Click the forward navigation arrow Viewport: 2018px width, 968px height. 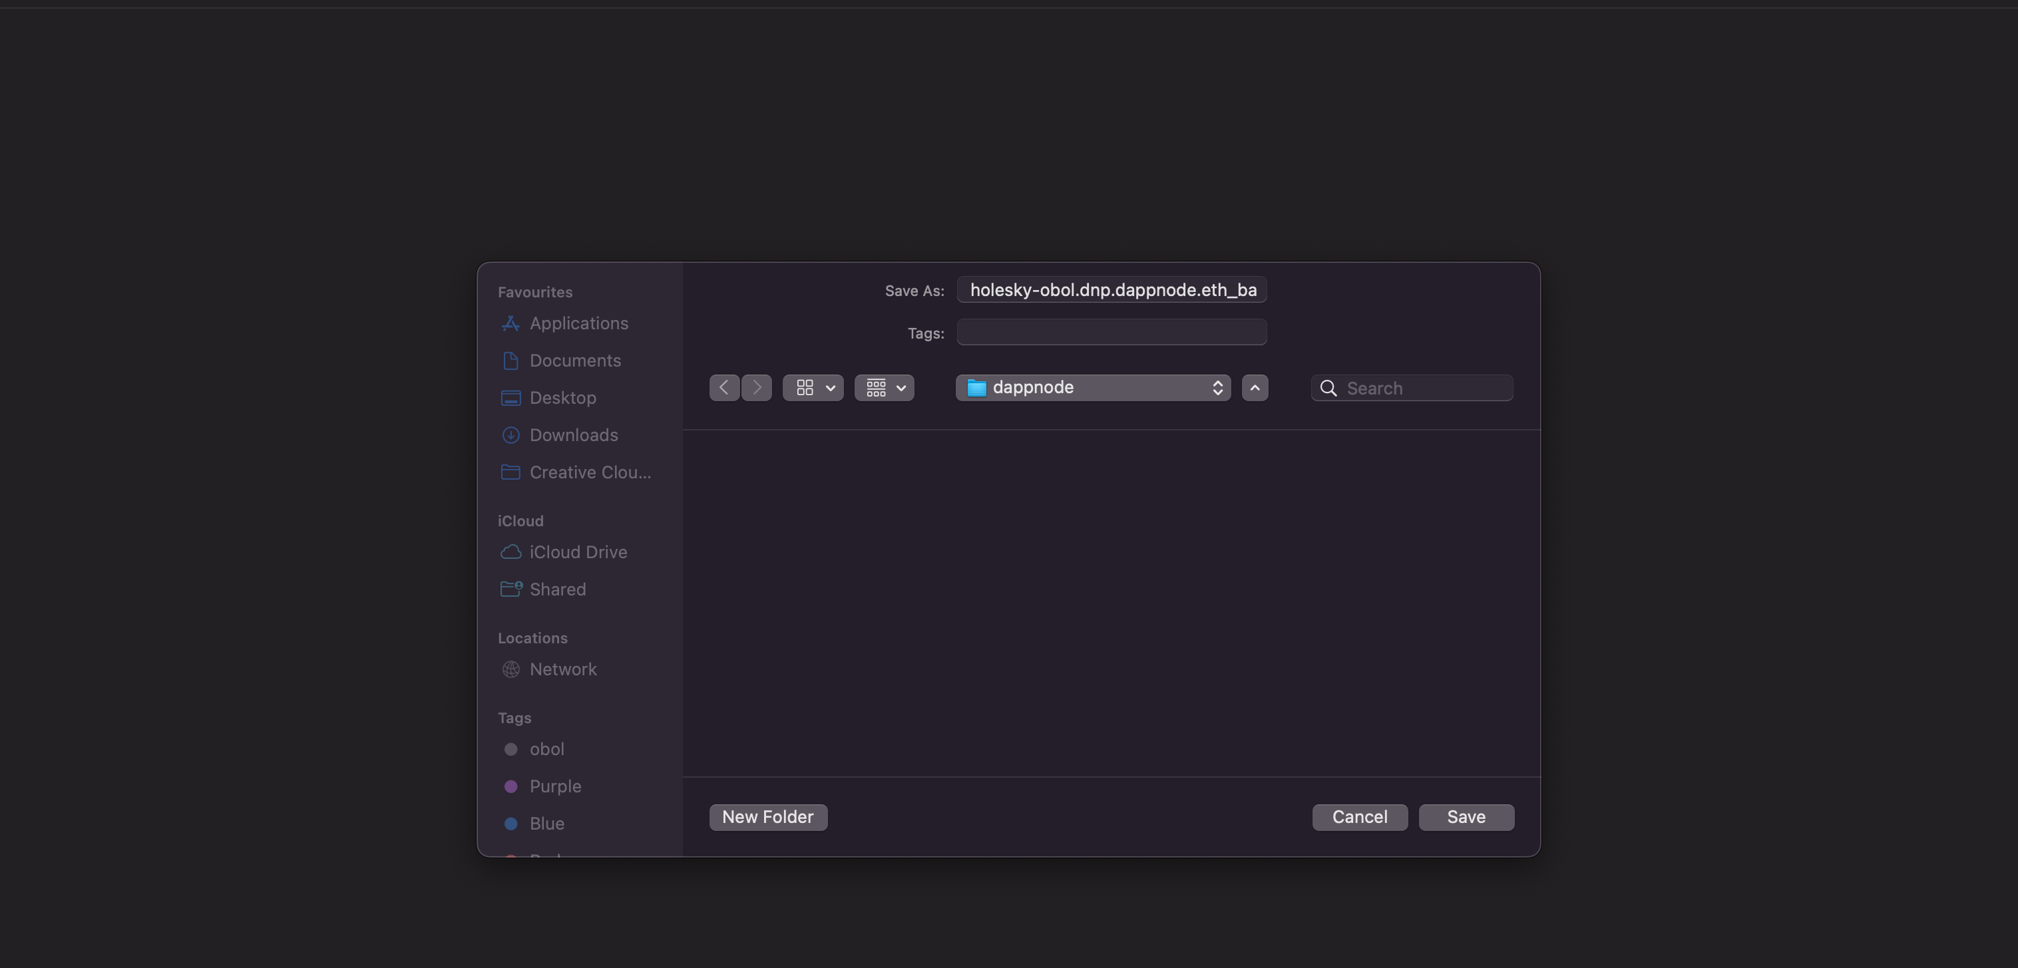pyautogui.click(x=757, y=388)
